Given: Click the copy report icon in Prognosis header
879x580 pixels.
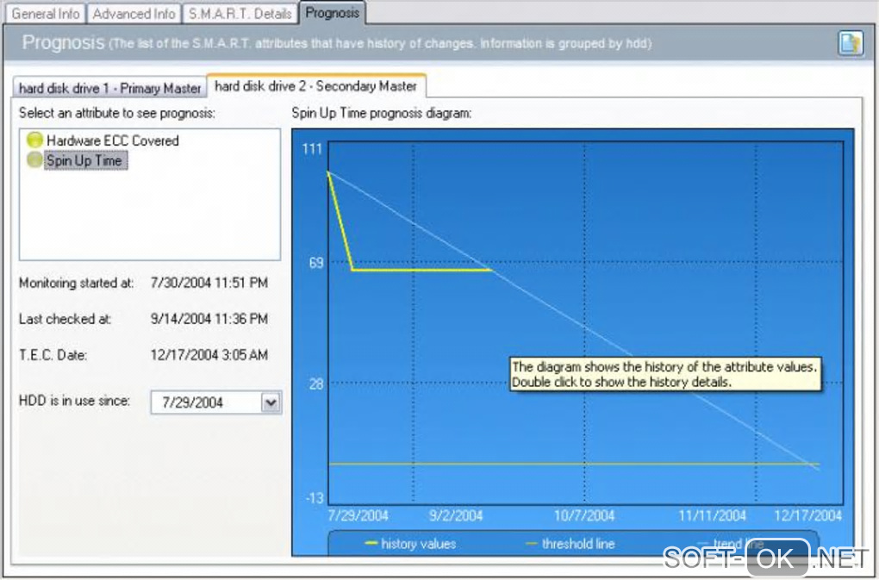Looking at the screenshot, I should coord(851,43).
